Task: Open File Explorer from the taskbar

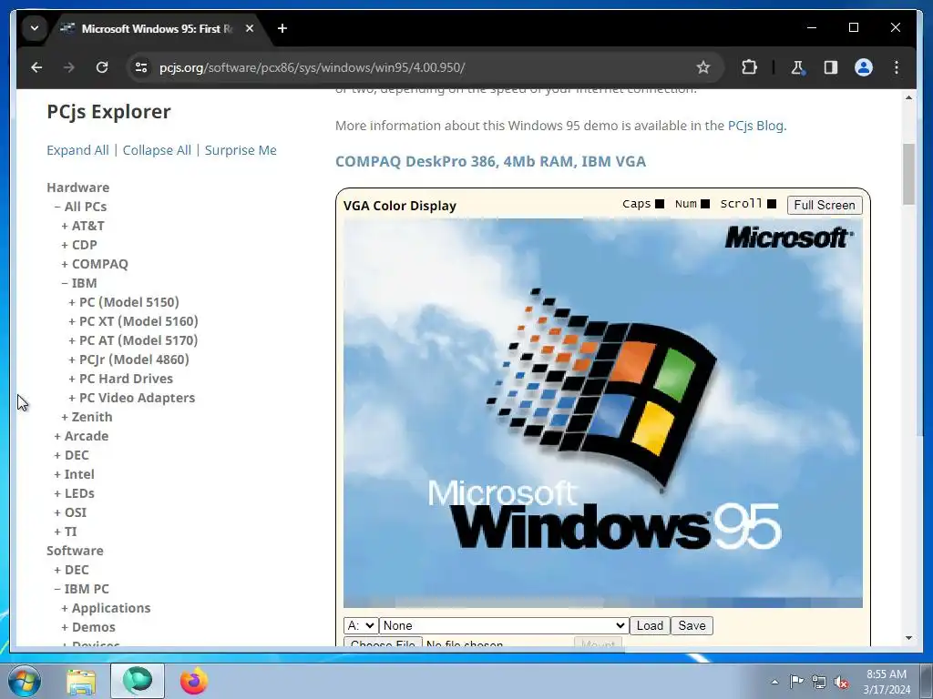Action: point(81,682)
